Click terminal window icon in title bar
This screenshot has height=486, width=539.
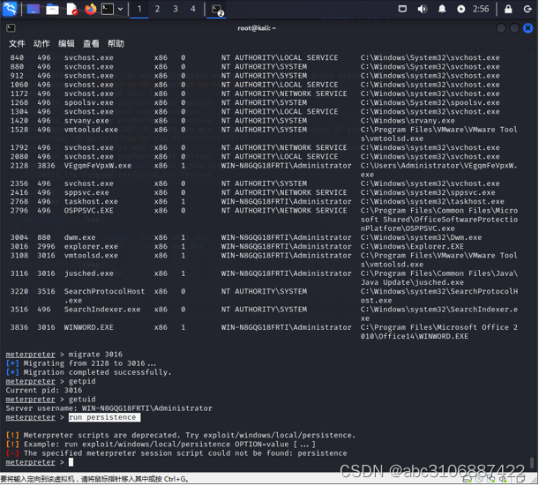click(11, 28)
